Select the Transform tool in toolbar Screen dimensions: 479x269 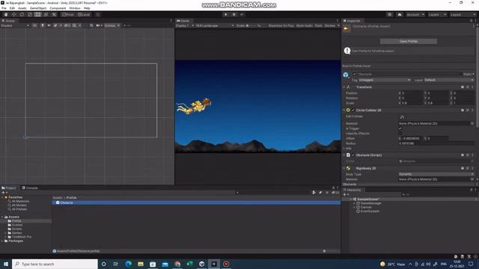pos(46,14)
